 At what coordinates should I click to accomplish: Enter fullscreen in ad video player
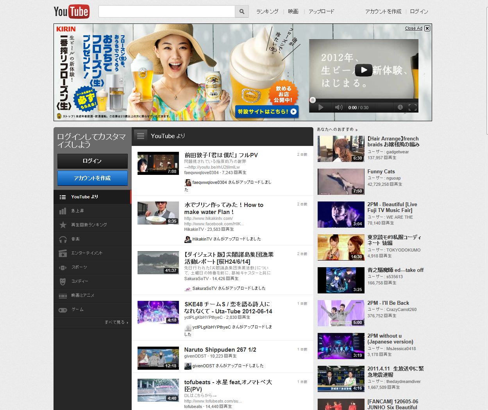[412, 107]
